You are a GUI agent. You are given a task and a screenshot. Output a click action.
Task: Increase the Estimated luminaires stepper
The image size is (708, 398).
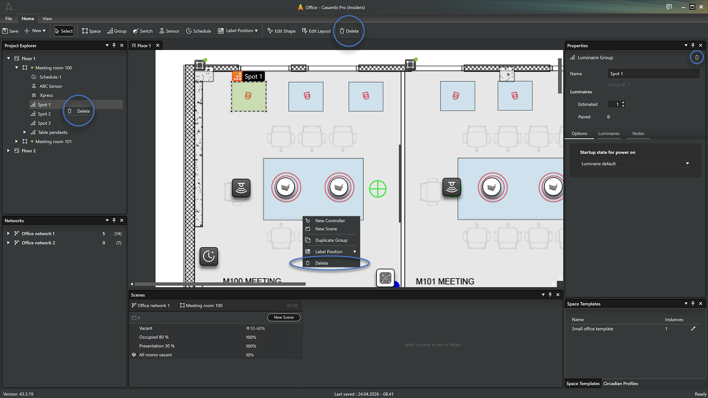pyautogui.click(x=623, y=102)
